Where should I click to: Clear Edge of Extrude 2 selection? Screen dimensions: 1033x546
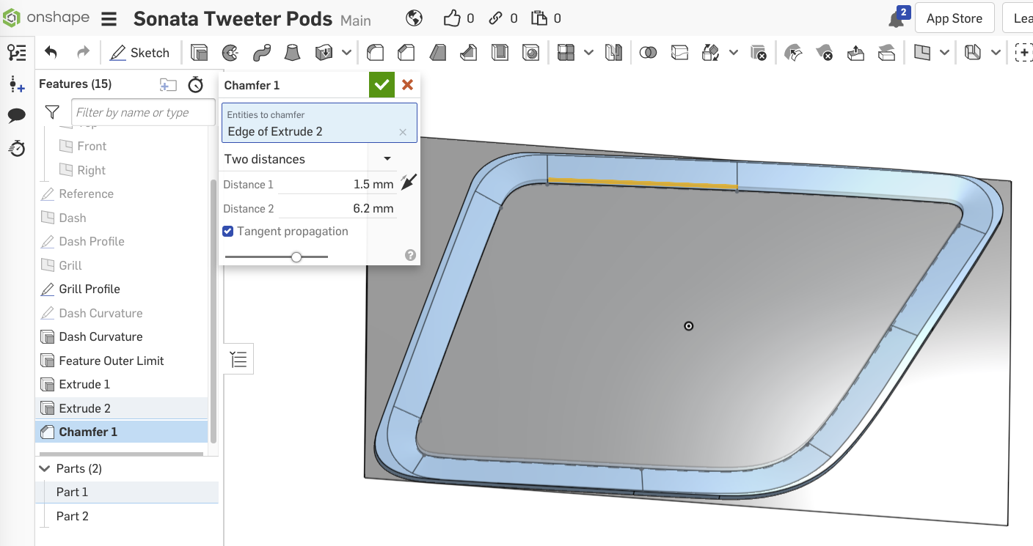[403, 132]
